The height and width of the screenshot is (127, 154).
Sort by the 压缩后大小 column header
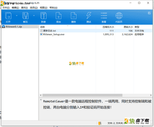(x=105, y=27)
